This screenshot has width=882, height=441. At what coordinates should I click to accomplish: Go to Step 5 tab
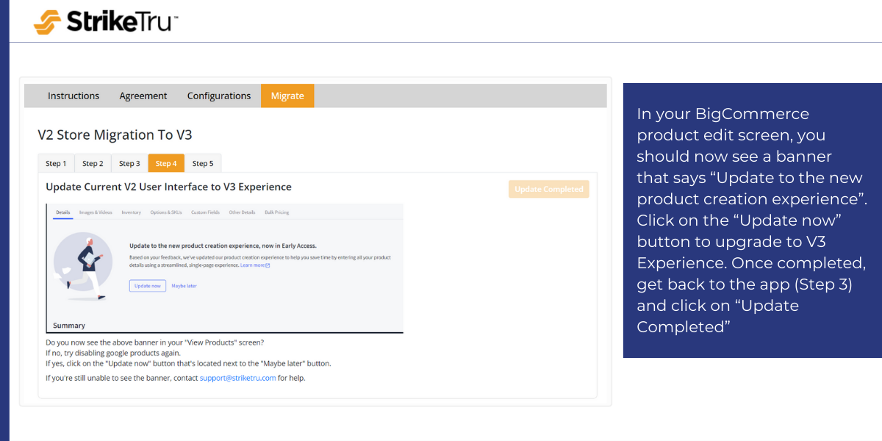click(x=203, y=163)
